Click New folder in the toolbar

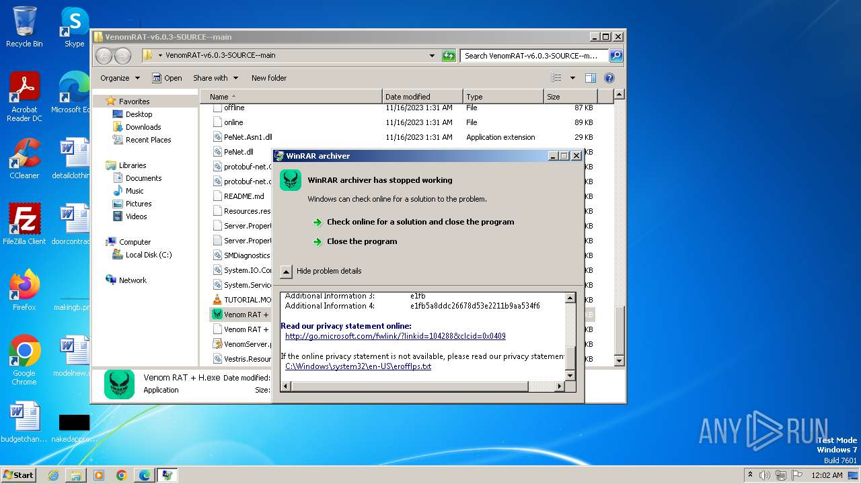coord(269,78)
